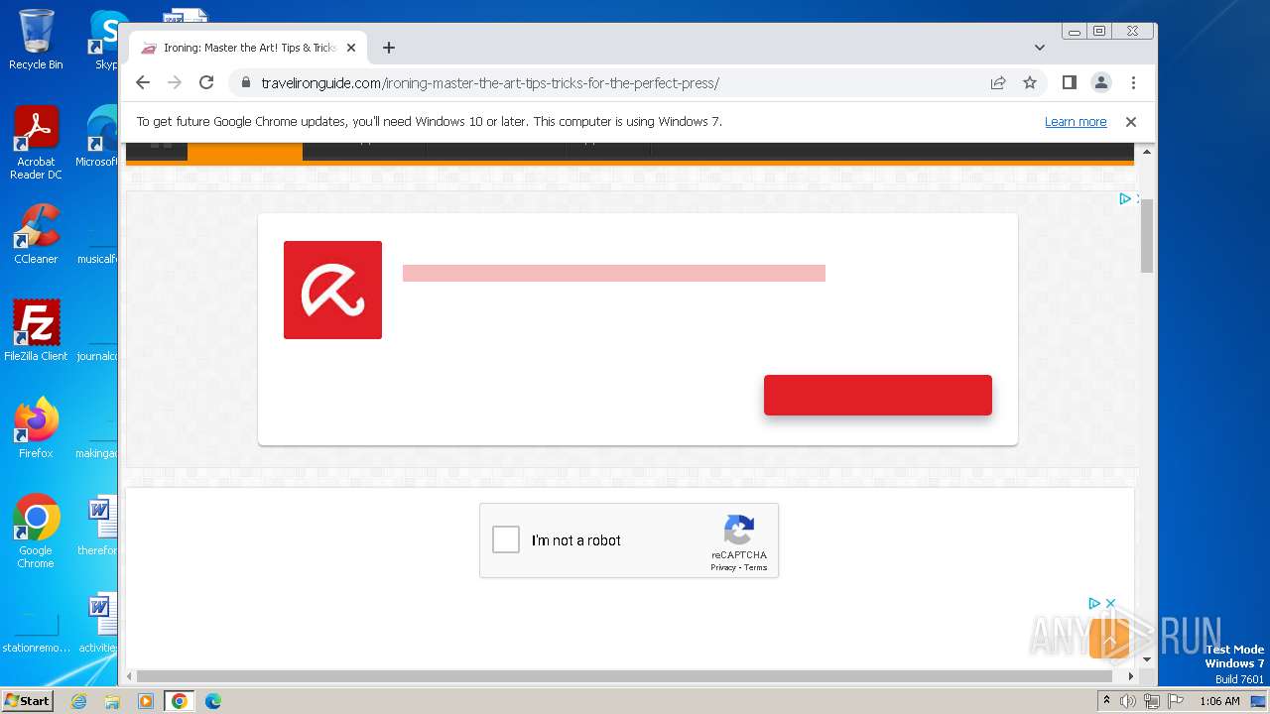Click the AdChoices icon on lower ad
The height and width of the screenshot is (714, 1270).
[x=1093, y=603]
